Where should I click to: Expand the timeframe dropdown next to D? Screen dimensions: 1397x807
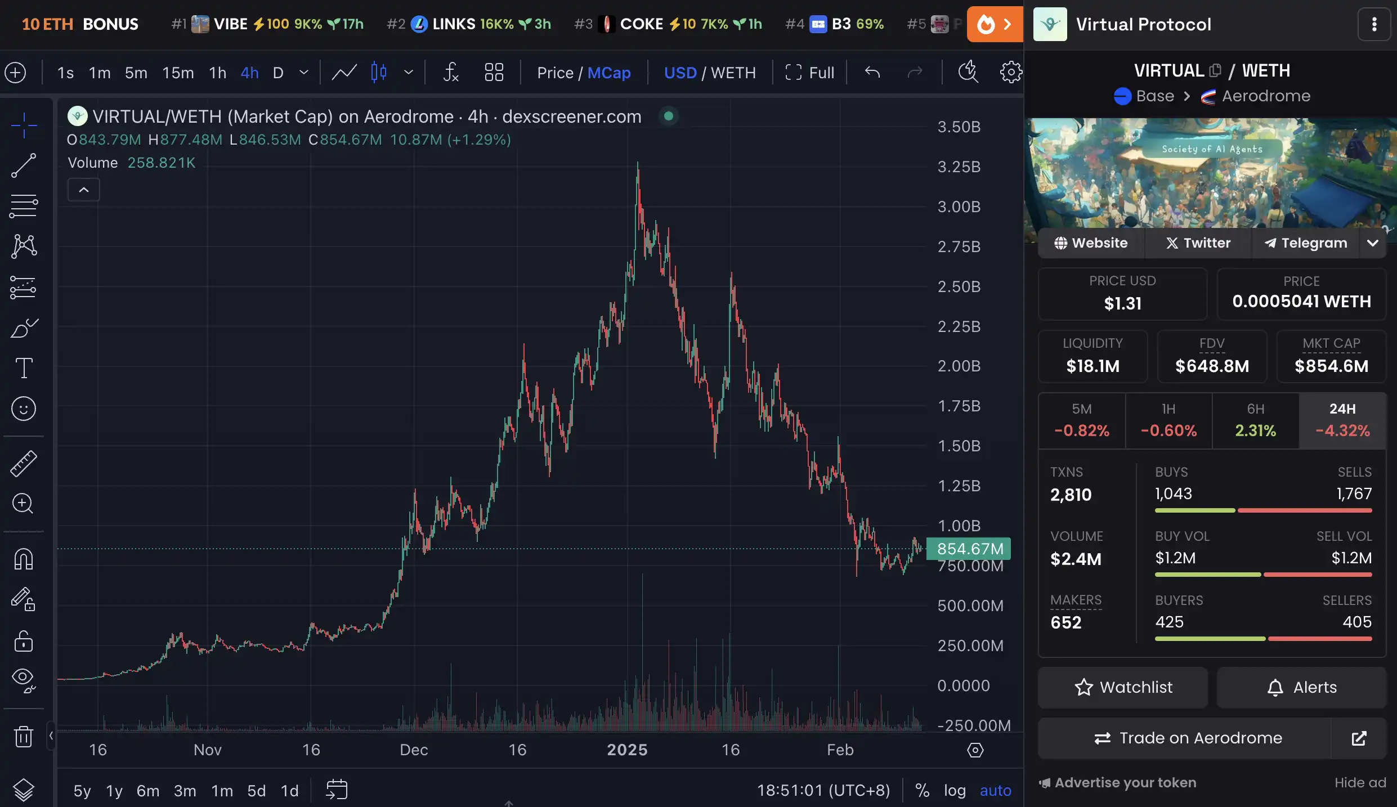[304, 73]
